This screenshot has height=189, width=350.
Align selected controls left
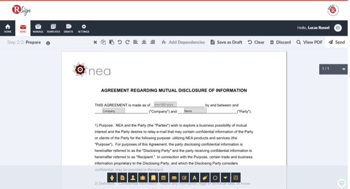click(135, 42)
